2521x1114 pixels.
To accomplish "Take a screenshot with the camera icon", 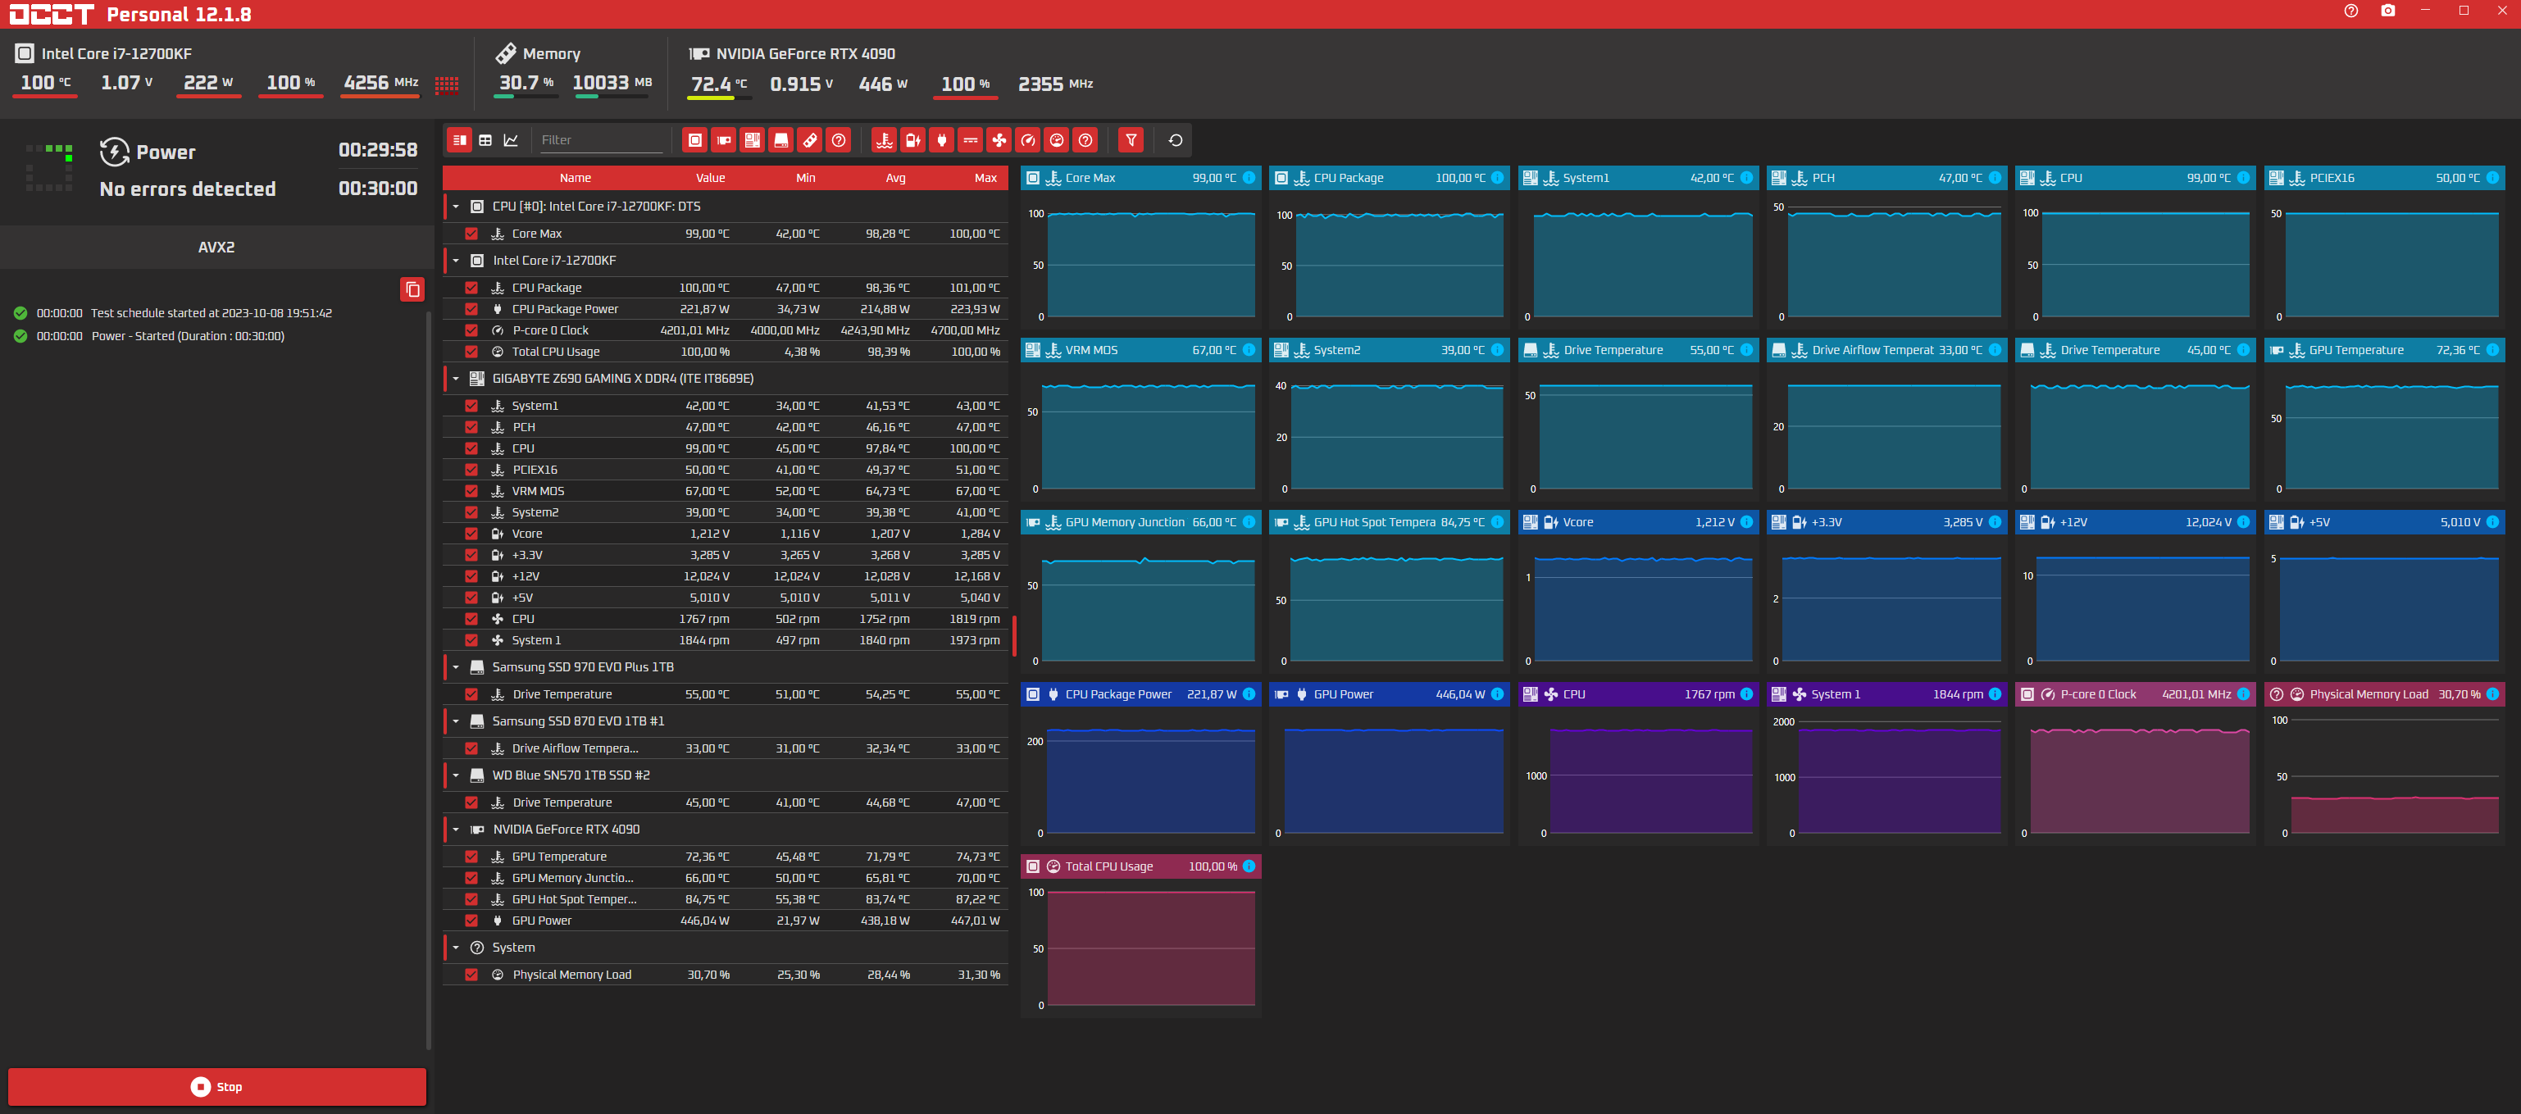I will (x=2387, y=11).
